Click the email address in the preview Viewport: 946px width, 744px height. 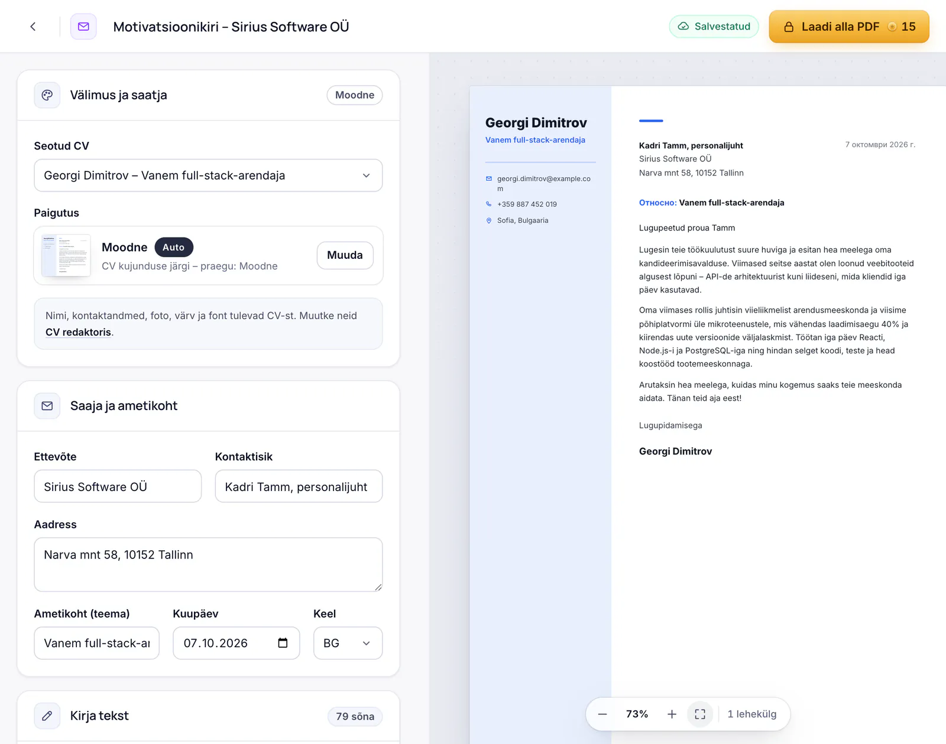pos(544,183)
